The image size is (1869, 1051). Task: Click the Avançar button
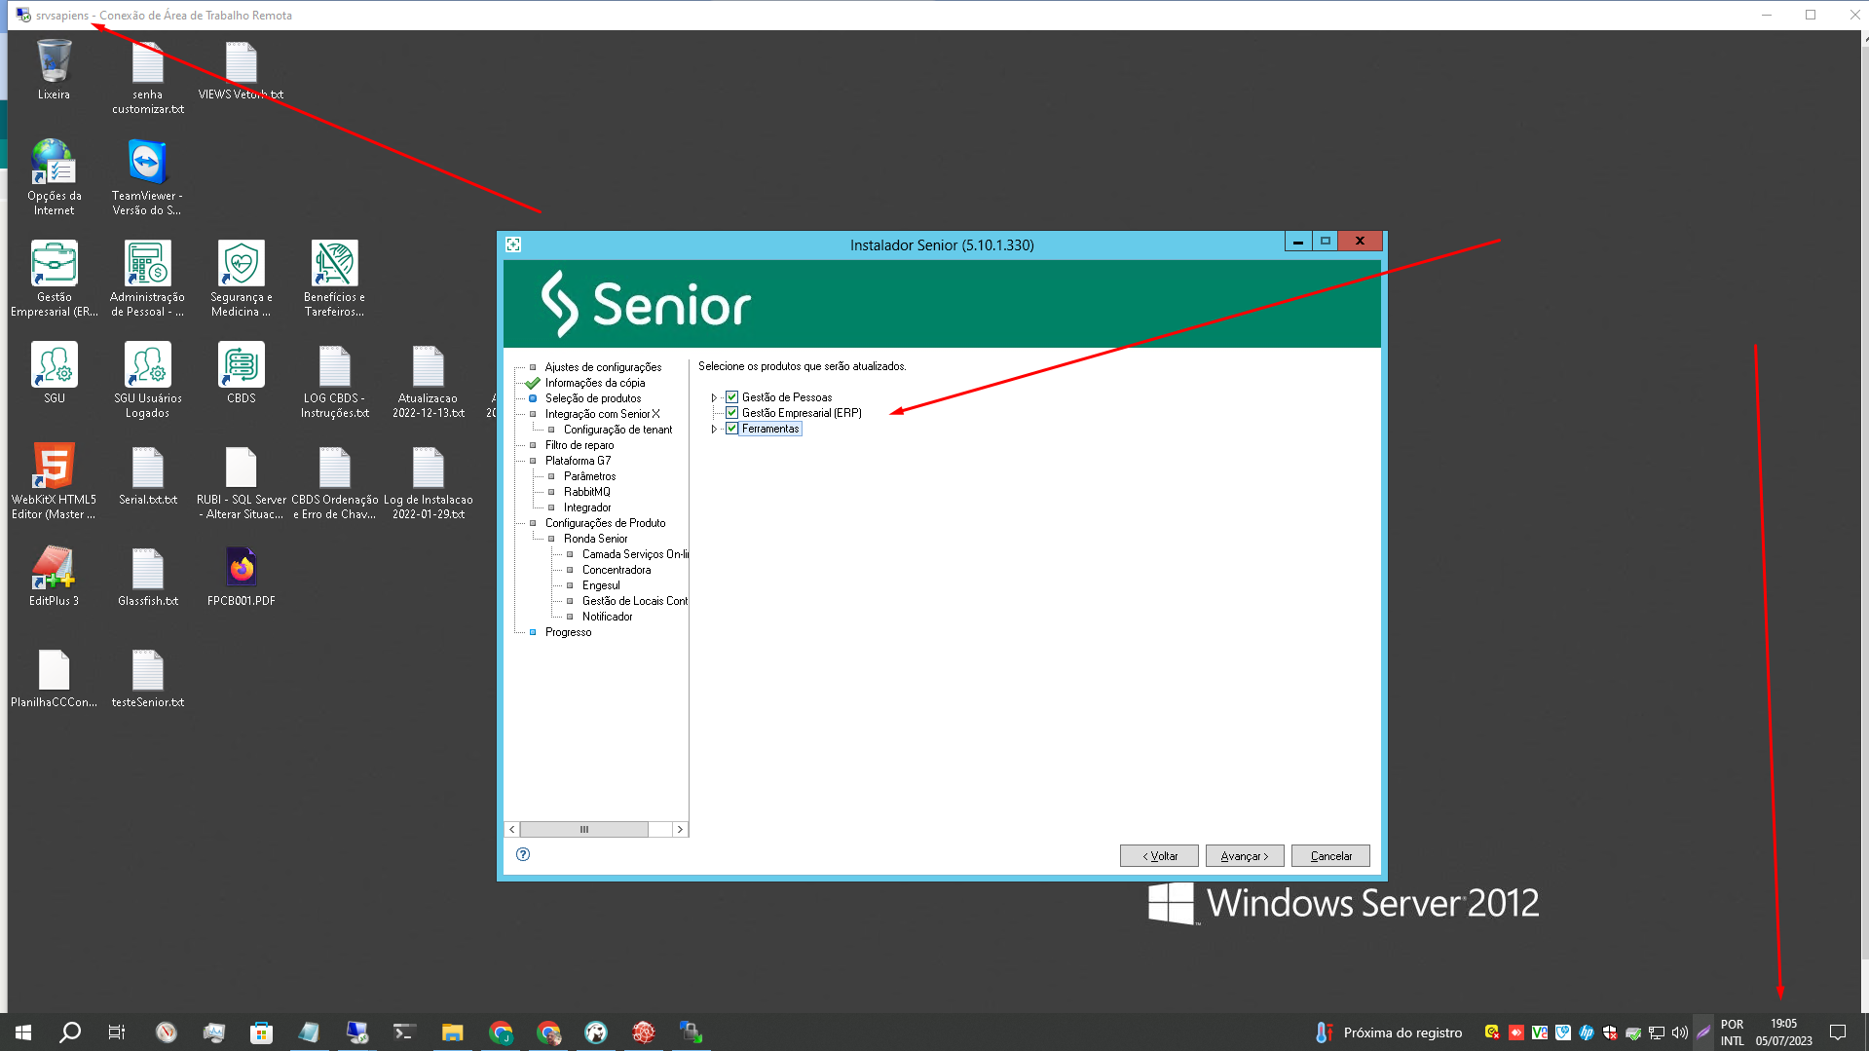[1245, 856]
